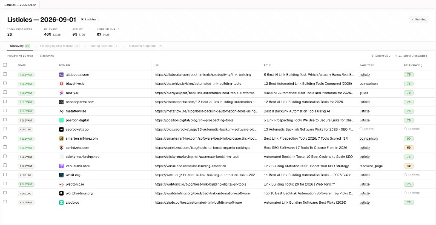
Task: Open the Outreach Sequence tab
Action: [146, 46]
